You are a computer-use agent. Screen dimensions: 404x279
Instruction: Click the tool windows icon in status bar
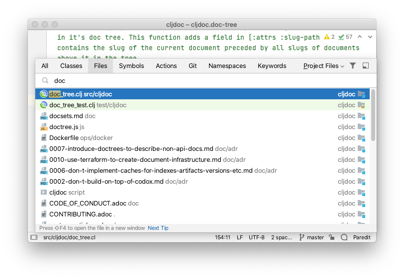34,237
